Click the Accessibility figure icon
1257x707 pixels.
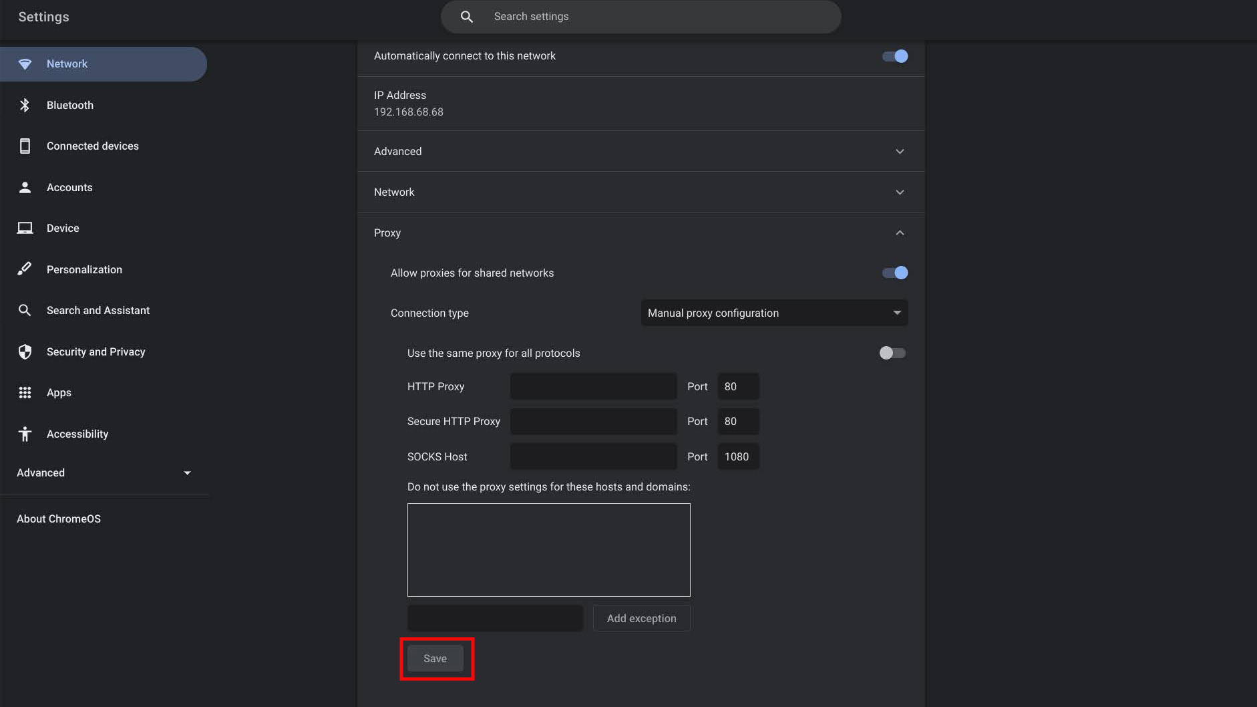pyautogui.click(x=25, y=434)
